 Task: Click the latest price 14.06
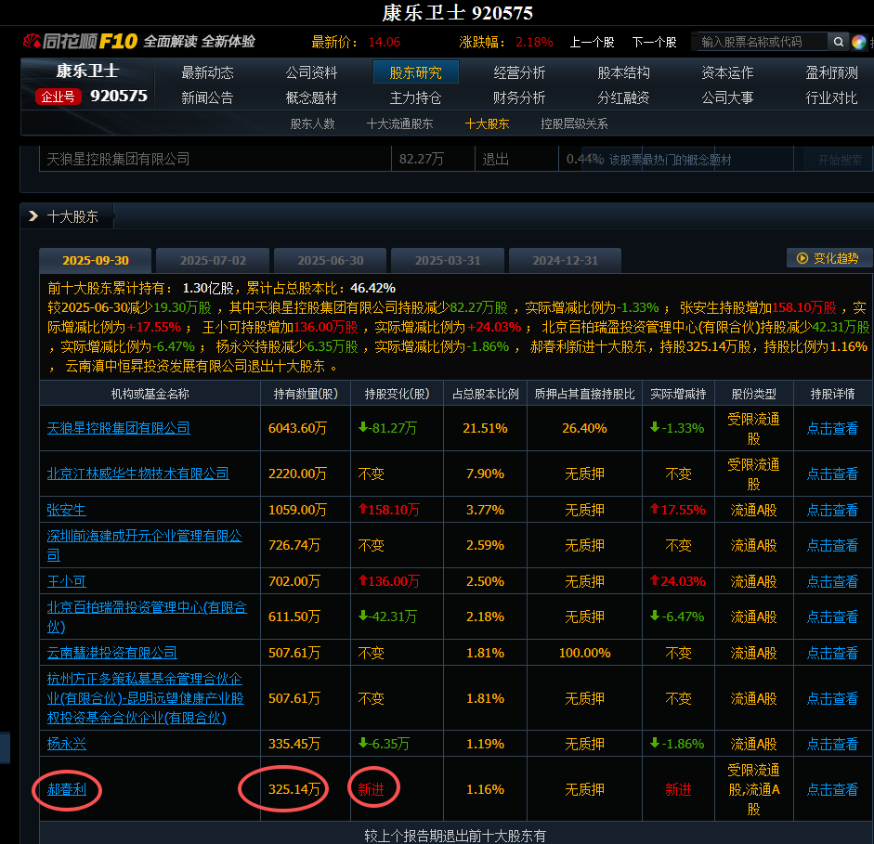coord(384,42)
